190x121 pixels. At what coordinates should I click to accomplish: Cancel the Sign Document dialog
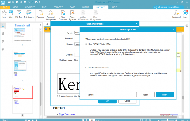click(127, 101)
